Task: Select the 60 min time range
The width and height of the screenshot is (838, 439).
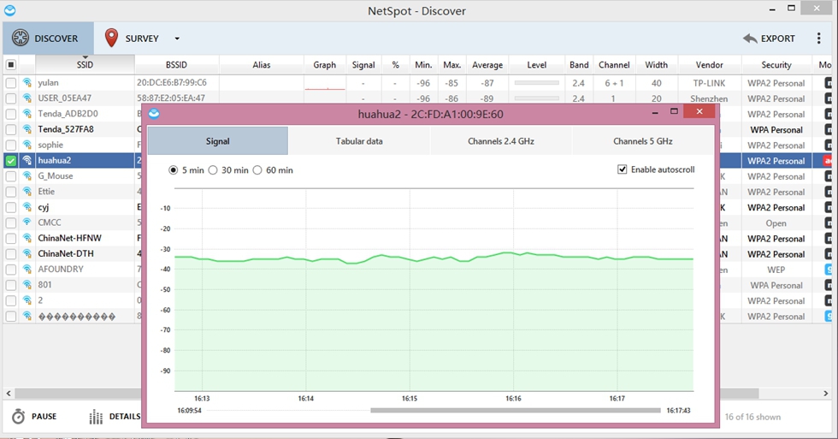Action: click(257, 170)
